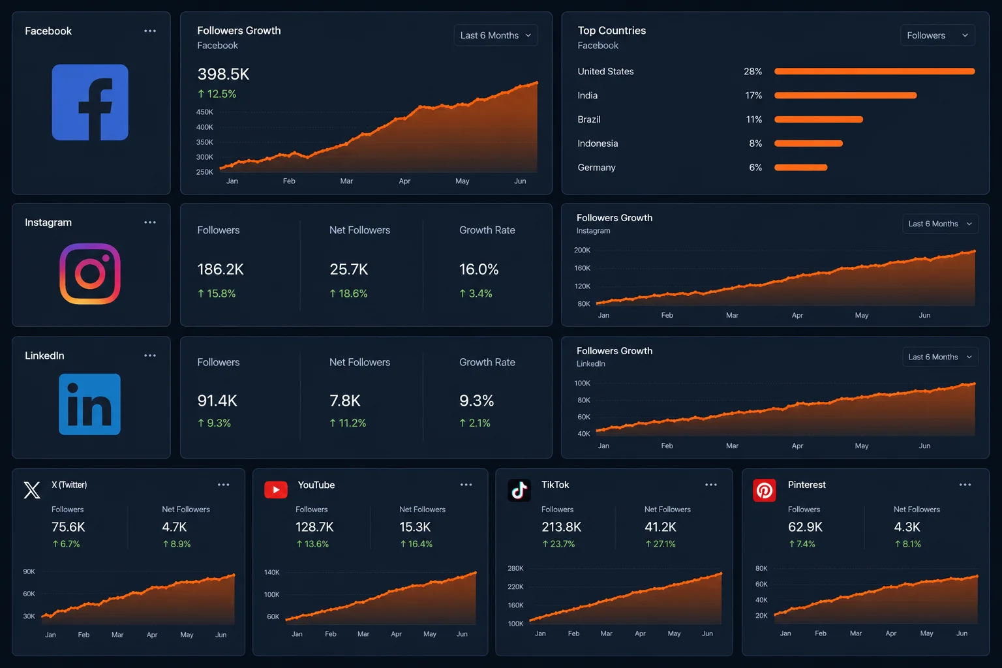Click the Pinterest 8.1% net followers increase

(x=908, y=544)
